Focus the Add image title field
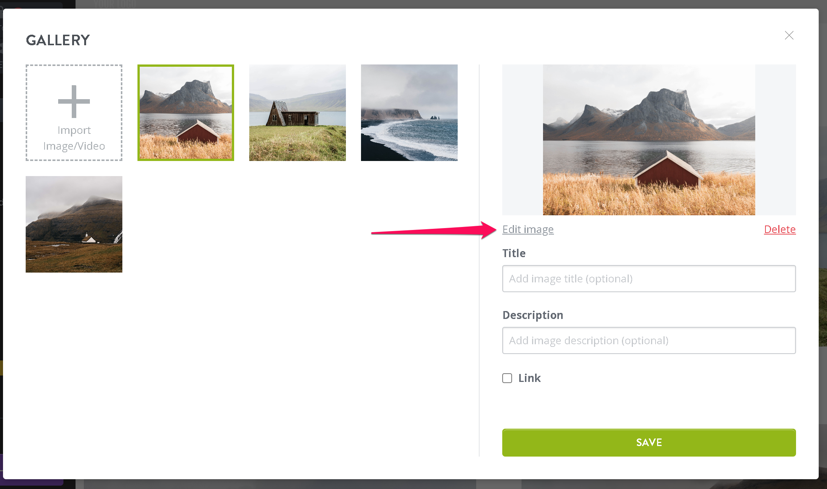Viewport: 827px width, 489px height. pos(649,279)
